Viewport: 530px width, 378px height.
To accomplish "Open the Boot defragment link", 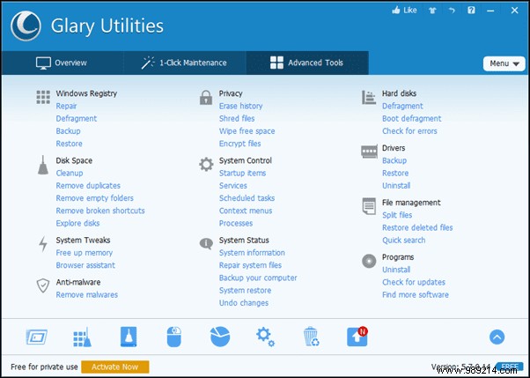I will click(x=412, y=118).
